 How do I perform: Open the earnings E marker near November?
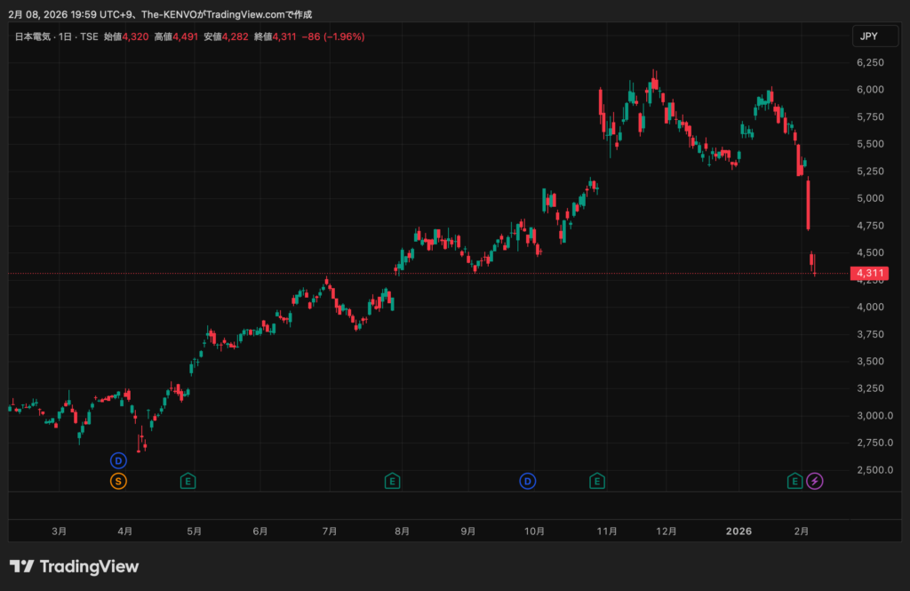(x=598, y=482)
